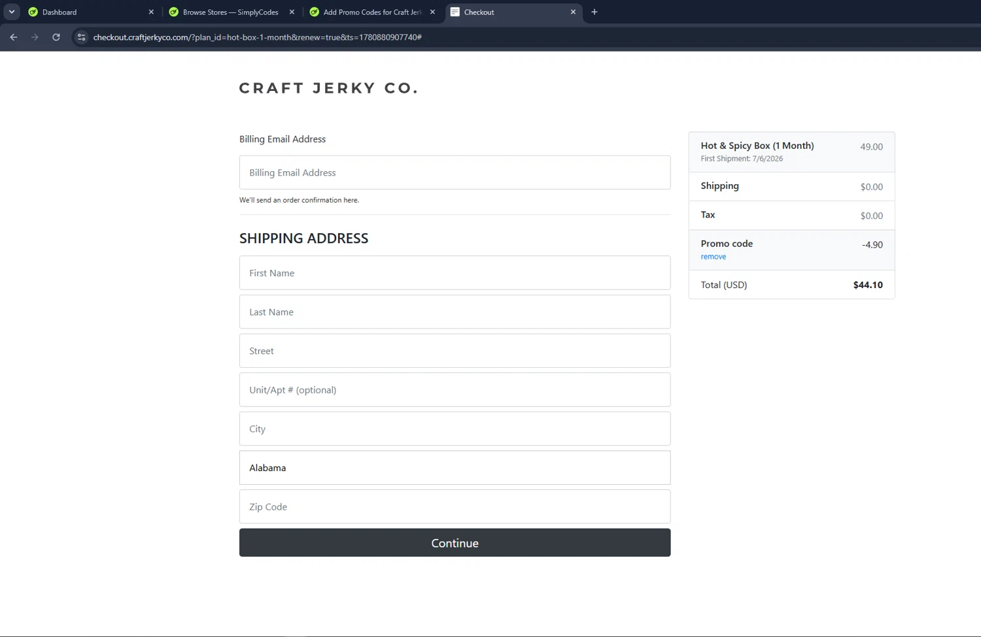The height and width of the screenshot is (637, 981).
Task: Focus the First Name field
Action: [x=455, y=273]
